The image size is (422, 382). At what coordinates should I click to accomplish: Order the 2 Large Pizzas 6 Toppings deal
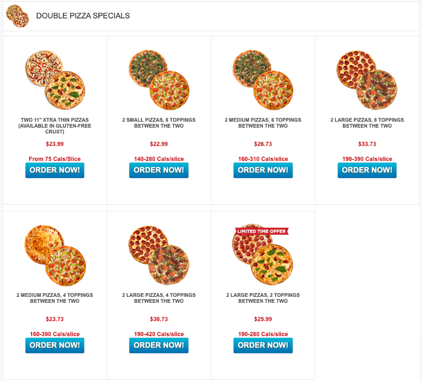[x=367, y=170]
